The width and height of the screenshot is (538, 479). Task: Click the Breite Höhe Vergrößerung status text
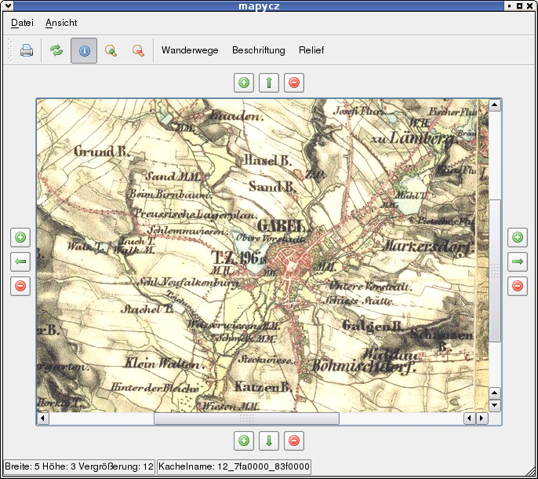pyautogui.click(x=79, y=466)
